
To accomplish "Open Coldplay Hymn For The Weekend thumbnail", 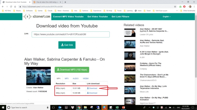I will [x=130, y=67].
